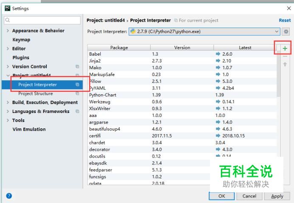
Task: Click the update arrow for Babel
Action: point(218,54)
